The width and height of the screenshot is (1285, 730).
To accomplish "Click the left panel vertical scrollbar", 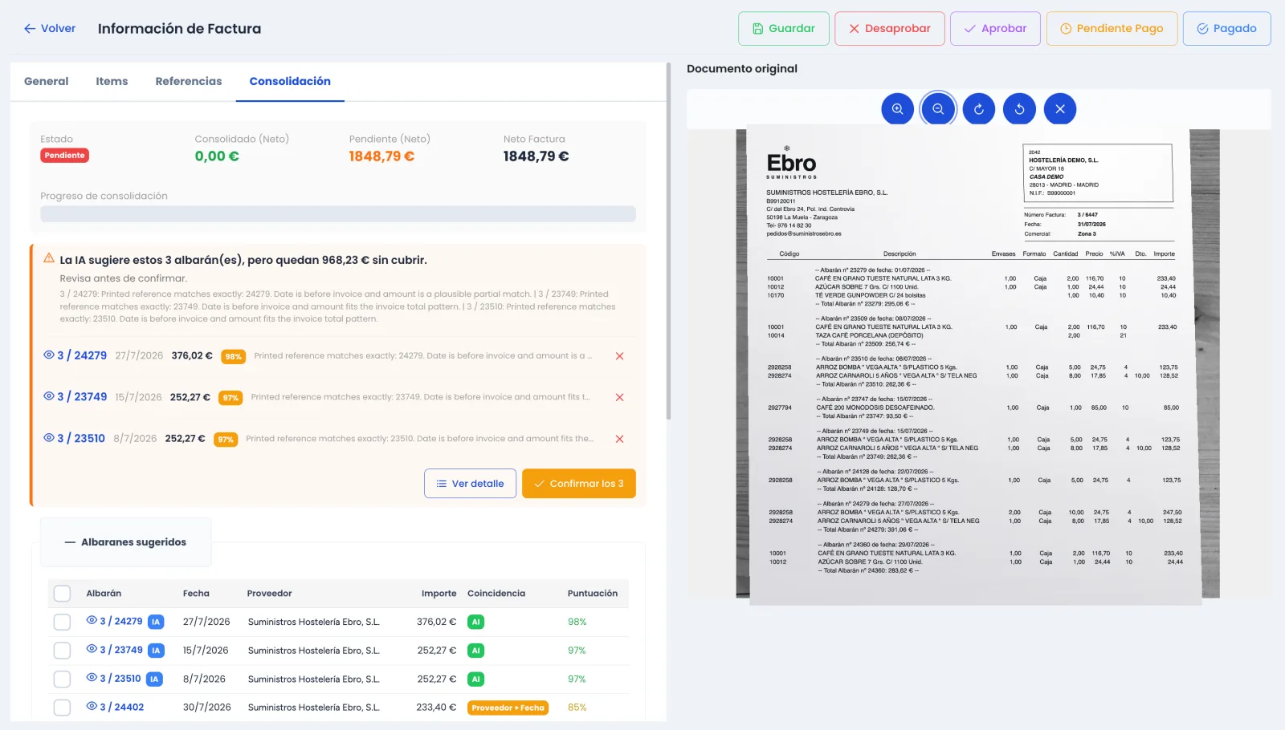I will click(x=668, y=241).
